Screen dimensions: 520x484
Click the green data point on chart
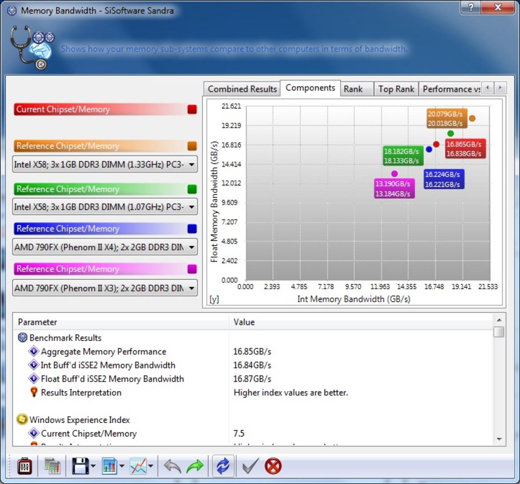point(450,133)
